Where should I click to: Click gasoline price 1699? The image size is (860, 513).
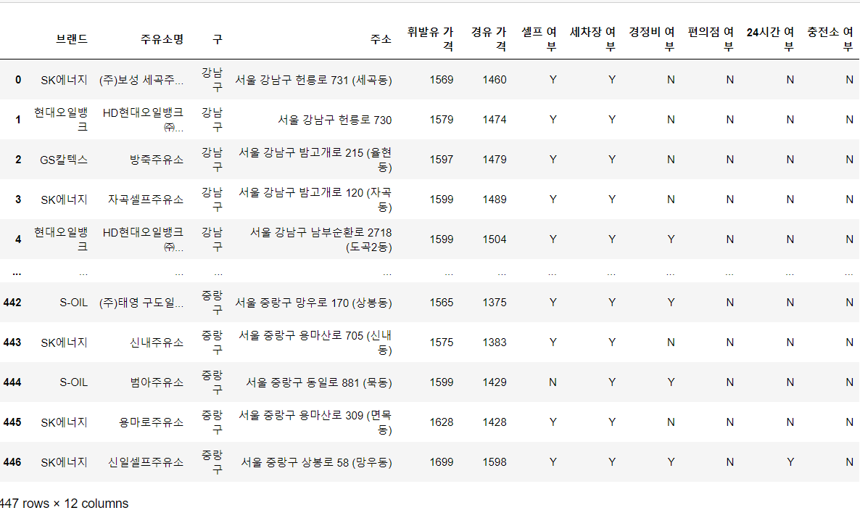click(x=442, y=462)
